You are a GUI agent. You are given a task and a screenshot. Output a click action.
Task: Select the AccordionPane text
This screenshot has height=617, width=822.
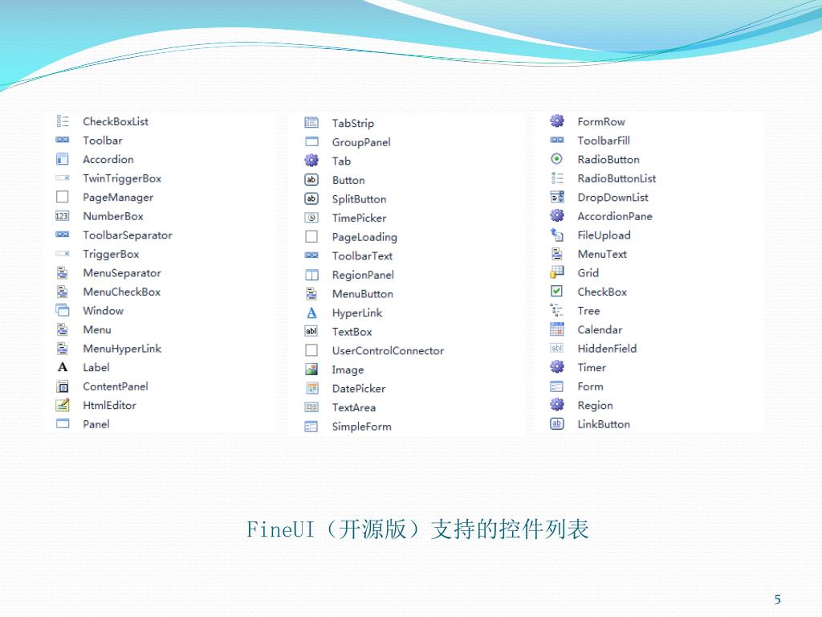point(615,216)
